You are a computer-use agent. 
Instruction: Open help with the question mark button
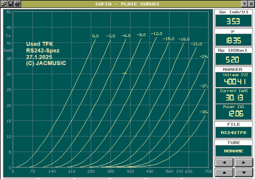244,4
